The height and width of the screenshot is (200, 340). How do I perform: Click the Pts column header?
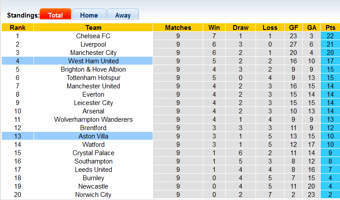pos(329,28)
